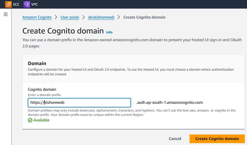
Task: Click the Cognito domain field label
Action: [x=42, y=90]
